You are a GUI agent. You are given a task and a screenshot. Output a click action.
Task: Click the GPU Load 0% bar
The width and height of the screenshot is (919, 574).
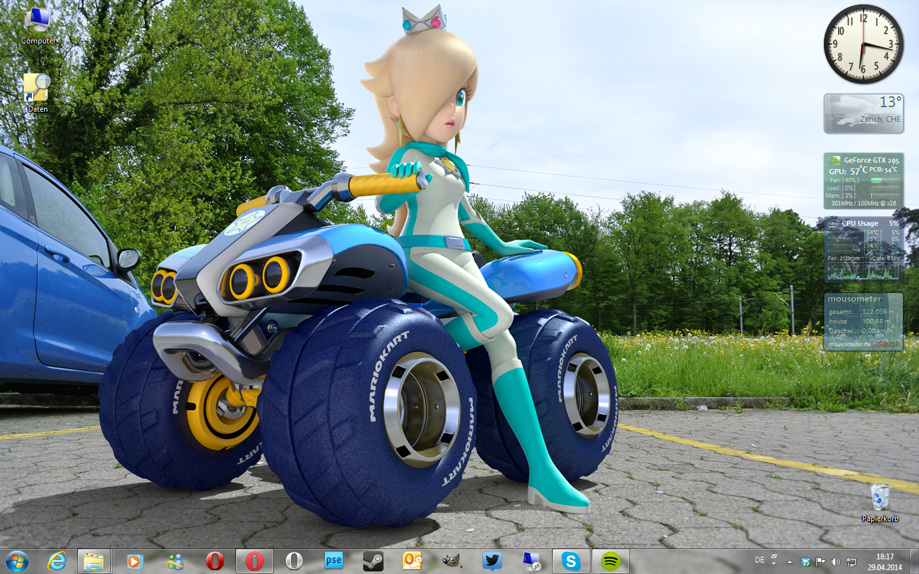(885, 188)
